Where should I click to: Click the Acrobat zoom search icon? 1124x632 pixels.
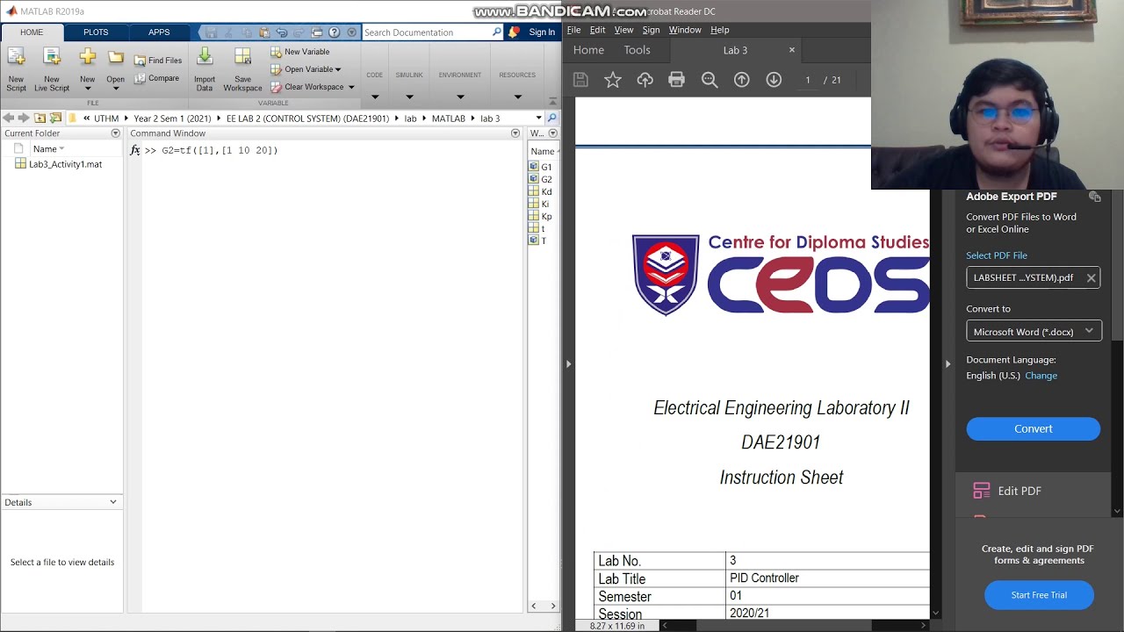coord(710,80)
